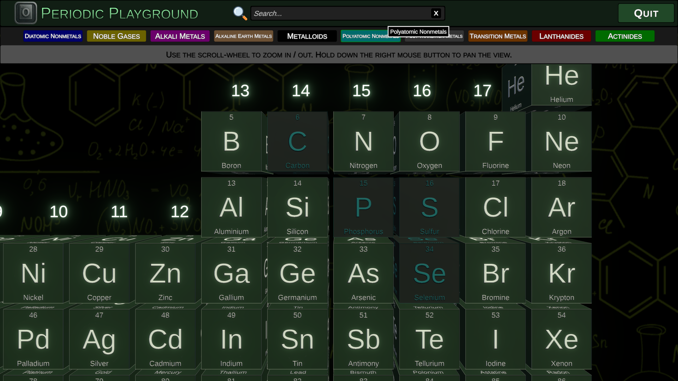Open the Iodine element cube
678x381 pixels.
[x=495, y=339]
